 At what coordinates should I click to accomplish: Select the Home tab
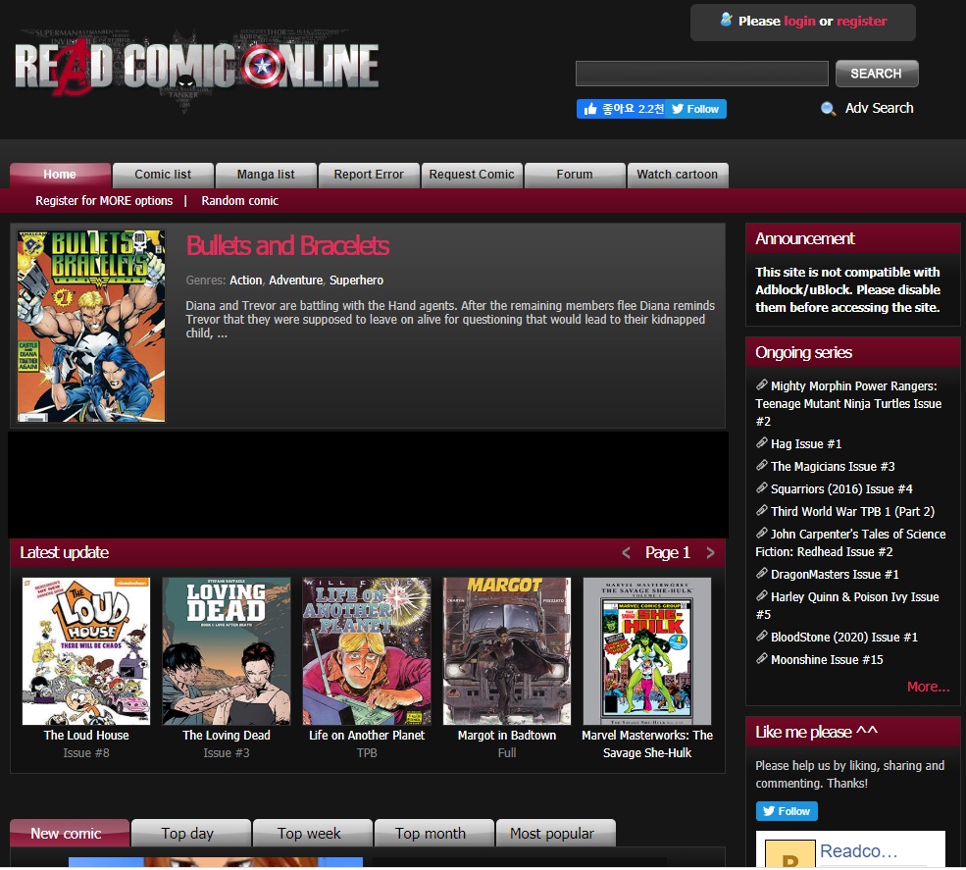tap(60, 175)
